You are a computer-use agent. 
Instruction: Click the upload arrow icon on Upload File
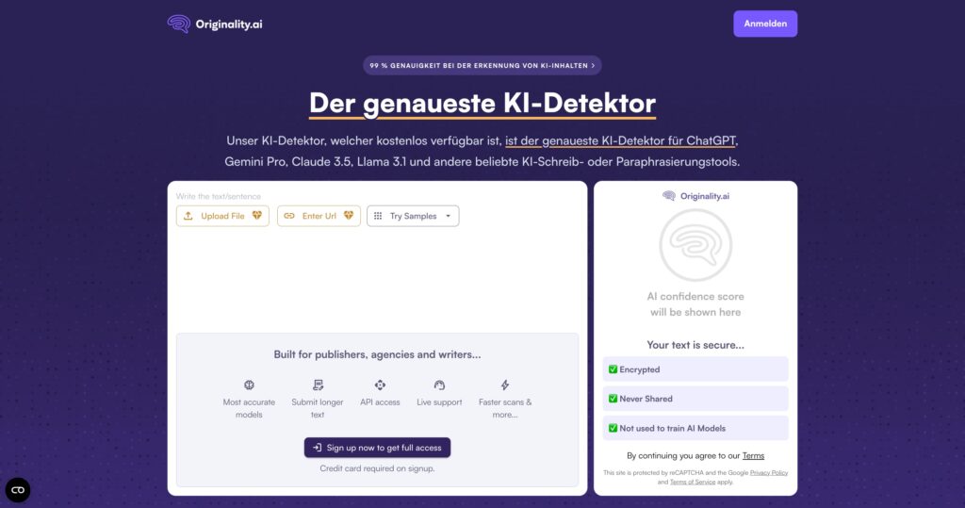click(x=188, y=216)
